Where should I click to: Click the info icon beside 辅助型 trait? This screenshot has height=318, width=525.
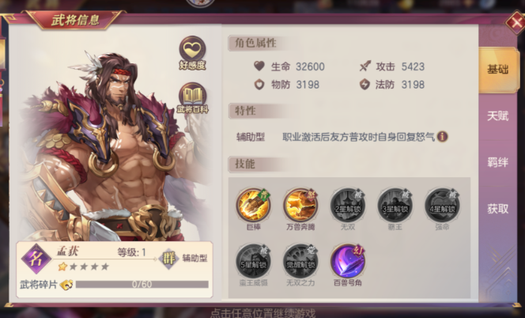point(442,137)
